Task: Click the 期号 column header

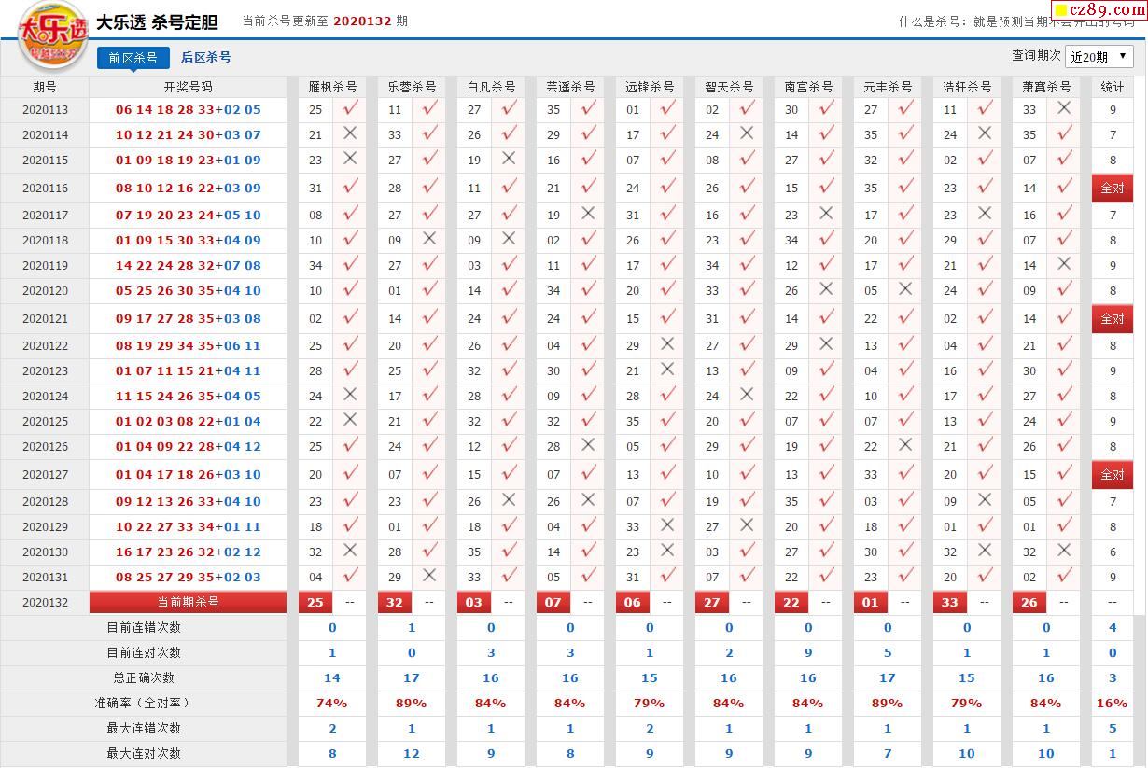Action: point(45,87)
